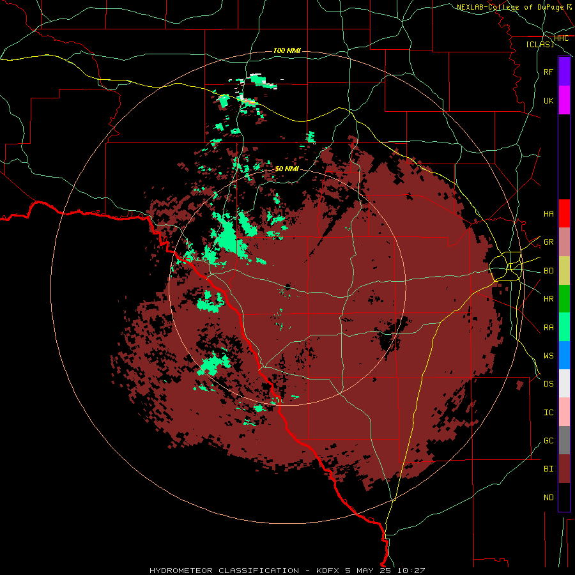Viewport: 575px width, 575px height.
Task: Select the 'HA' legend label
Action: (x=548, y=213)
